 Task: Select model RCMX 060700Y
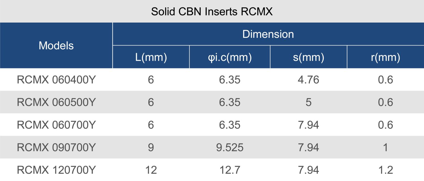[x=57, y=125]
